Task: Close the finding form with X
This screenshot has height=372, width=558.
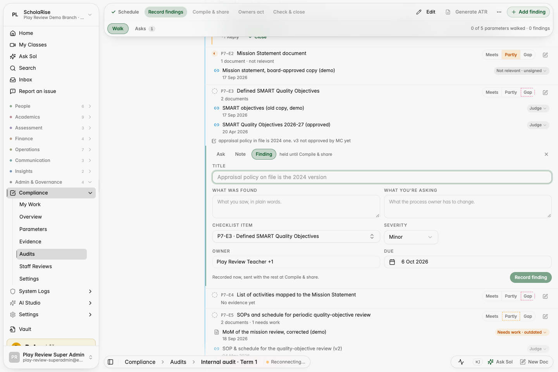Action: pos(546,154)
